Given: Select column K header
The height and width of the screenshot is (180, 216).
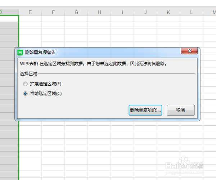Looking at the screenshot, I should coord(168,12).
